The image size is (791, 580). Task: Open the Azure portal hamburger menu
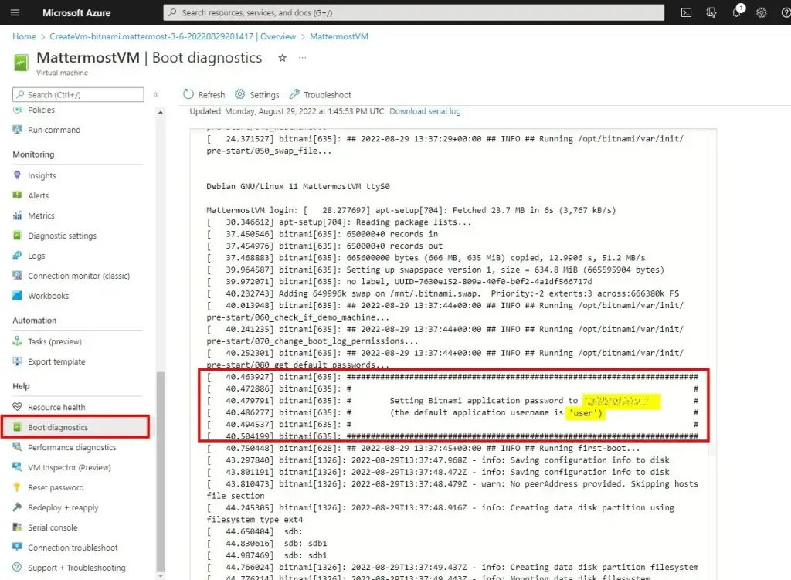tap(15, 12)
